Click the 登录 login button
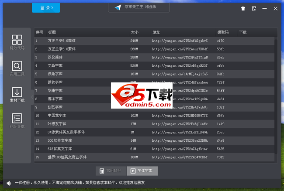Image resolution: width=284 pixels, height=191 pixels. pos(46,7)
